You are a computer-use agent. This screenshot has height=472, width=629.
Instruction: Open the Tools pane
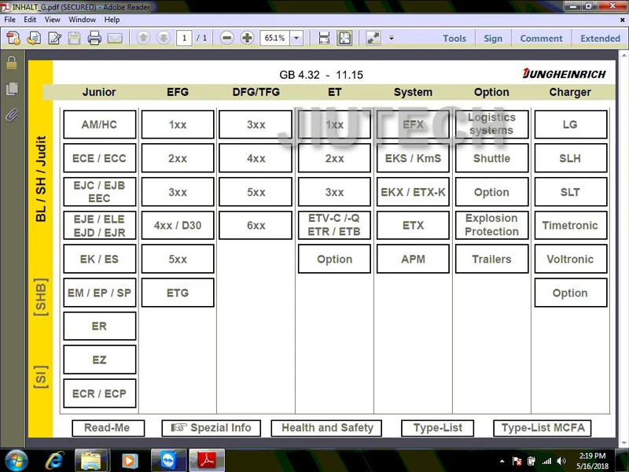[454, 39]
